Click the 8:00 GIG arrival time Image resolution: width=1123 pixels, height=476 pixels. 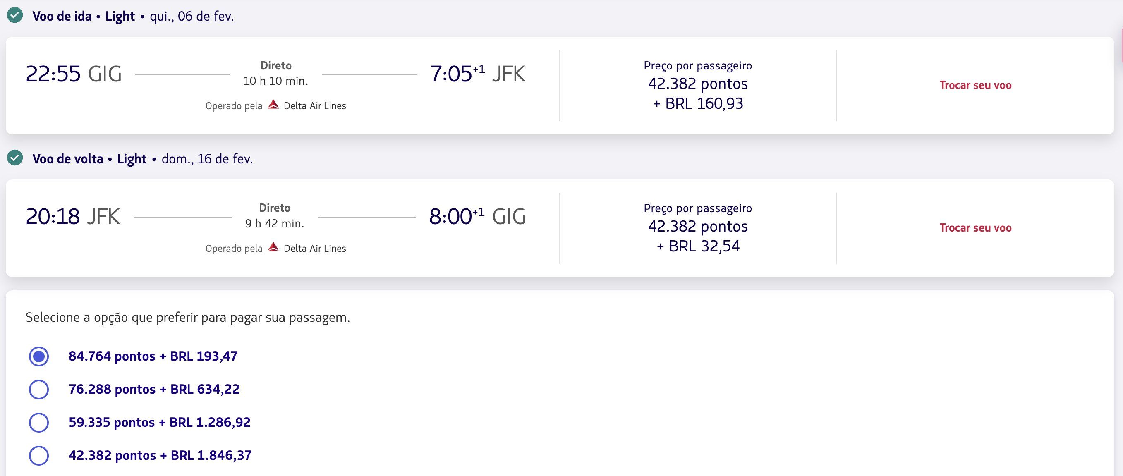click(477, 216)
